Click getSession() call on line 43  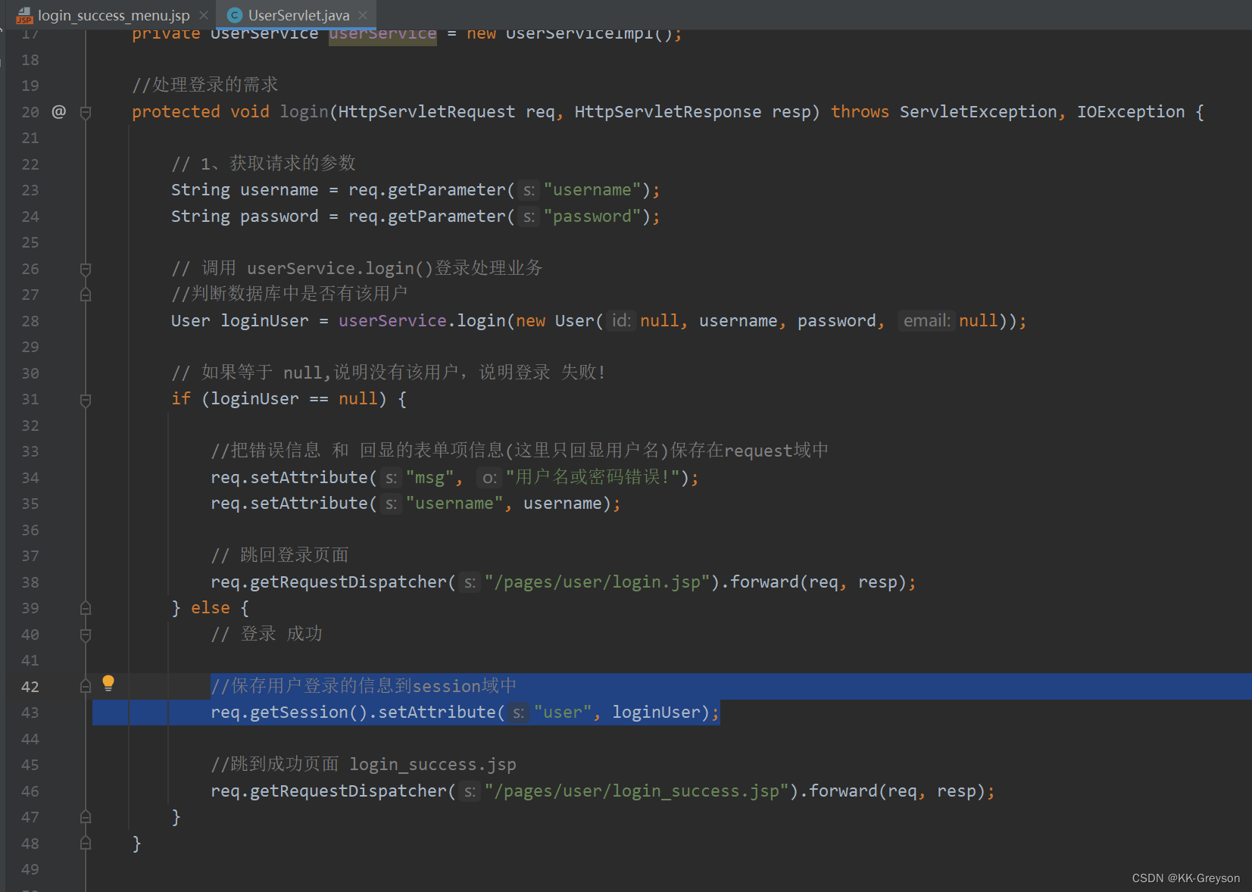(309, 713)
